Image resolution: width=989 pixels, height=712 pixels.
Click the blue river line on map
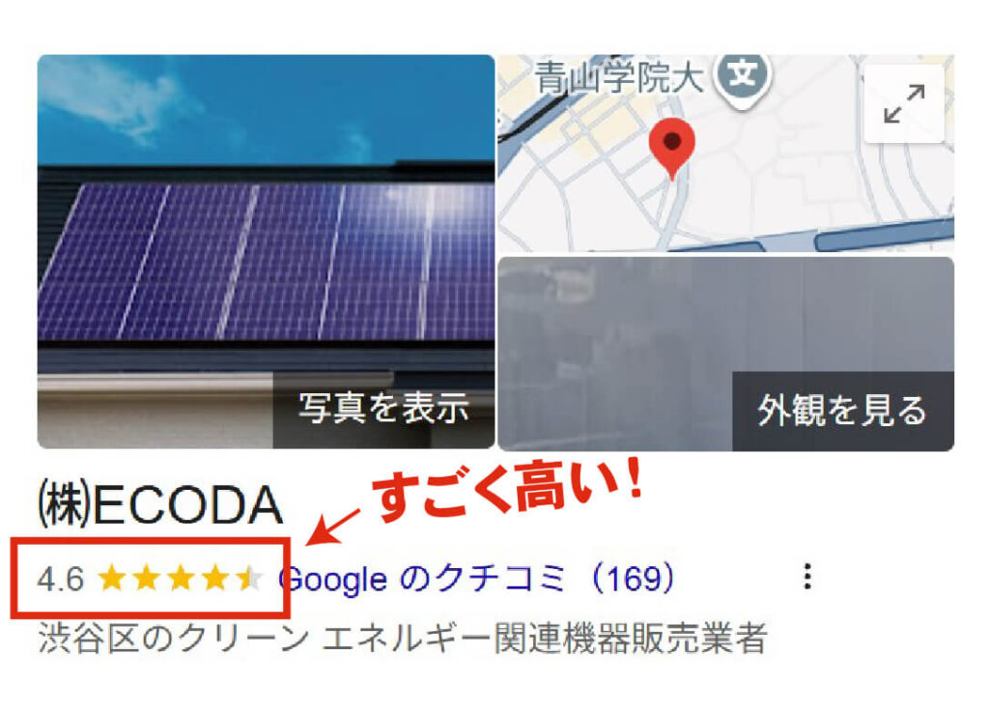[x=883, y=237]
